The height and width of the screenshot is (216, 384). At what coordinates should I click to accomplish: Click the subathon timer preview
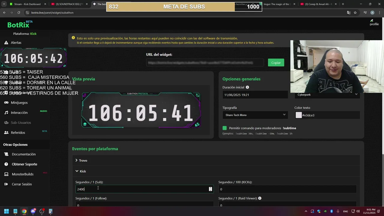tap(141, 110)
